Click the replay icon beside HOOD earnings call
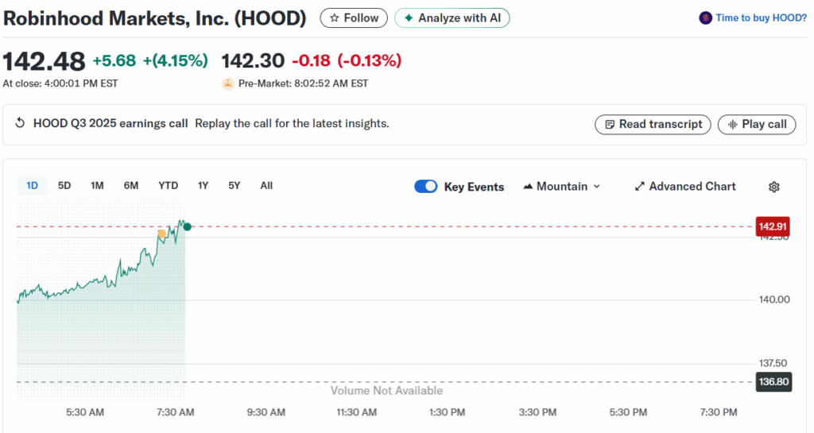814x433 pixels. (x=21, y=124)
